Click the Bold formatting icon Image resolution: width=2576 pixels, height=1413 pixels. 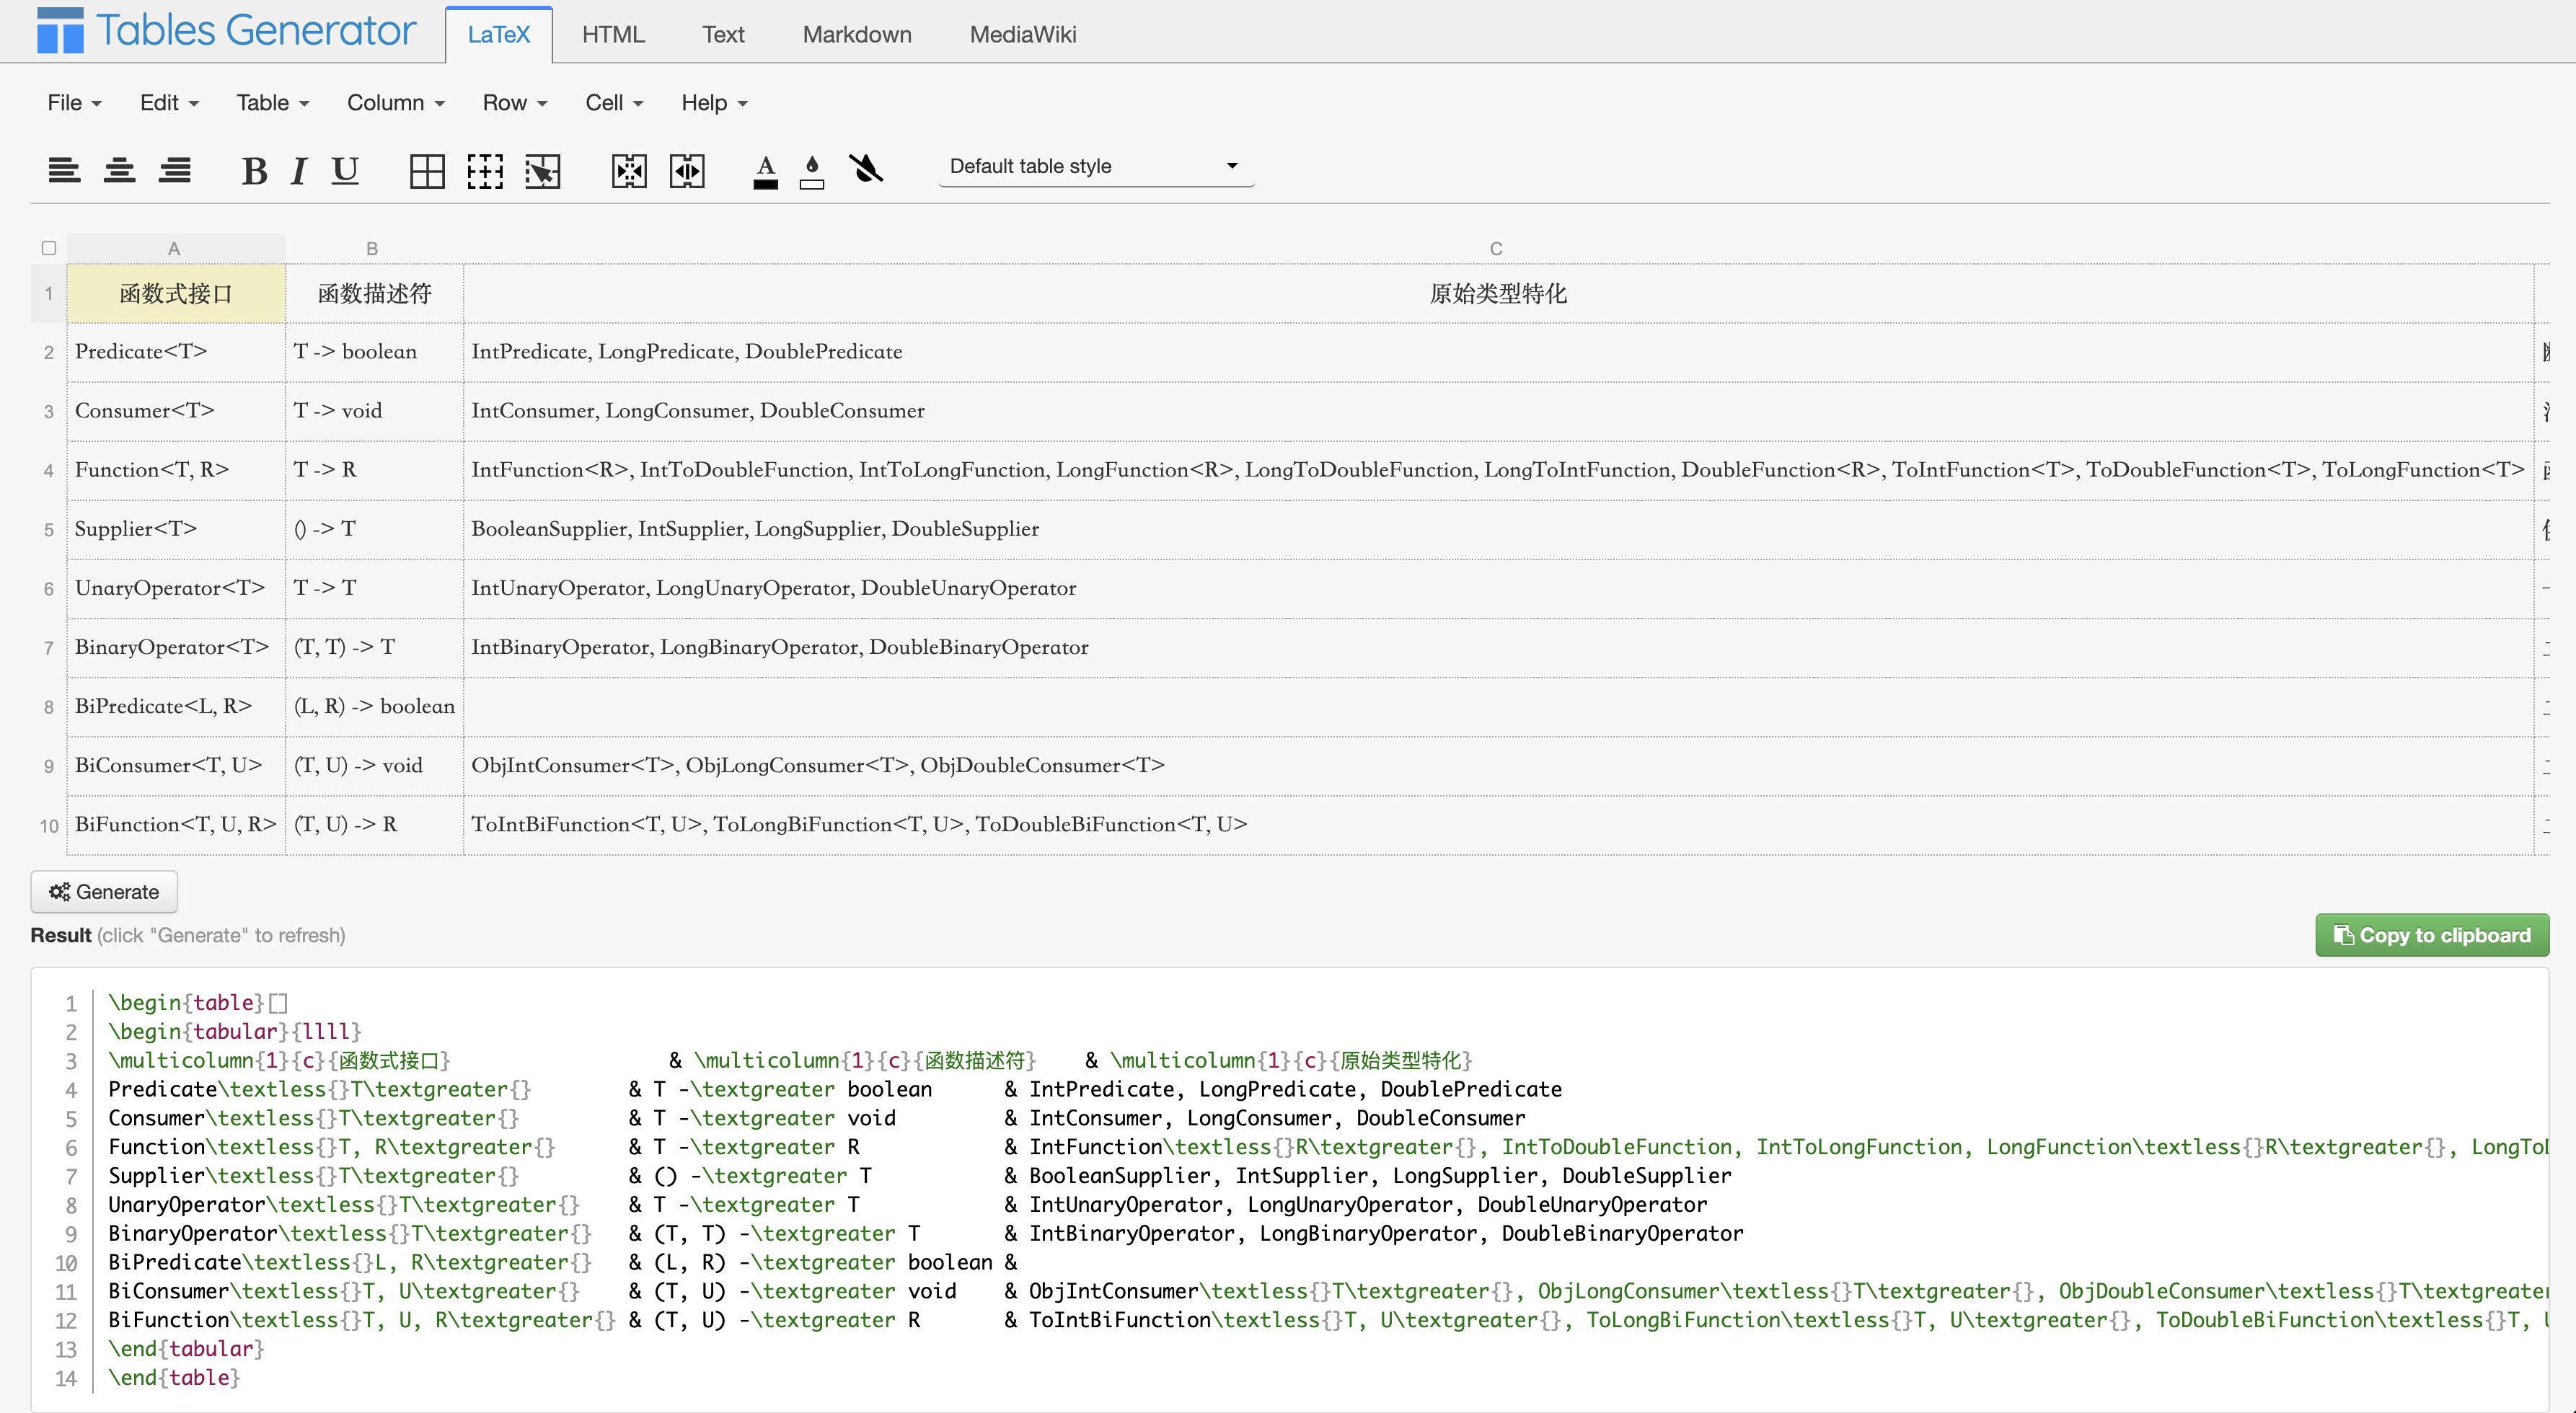tap(254, 171)
